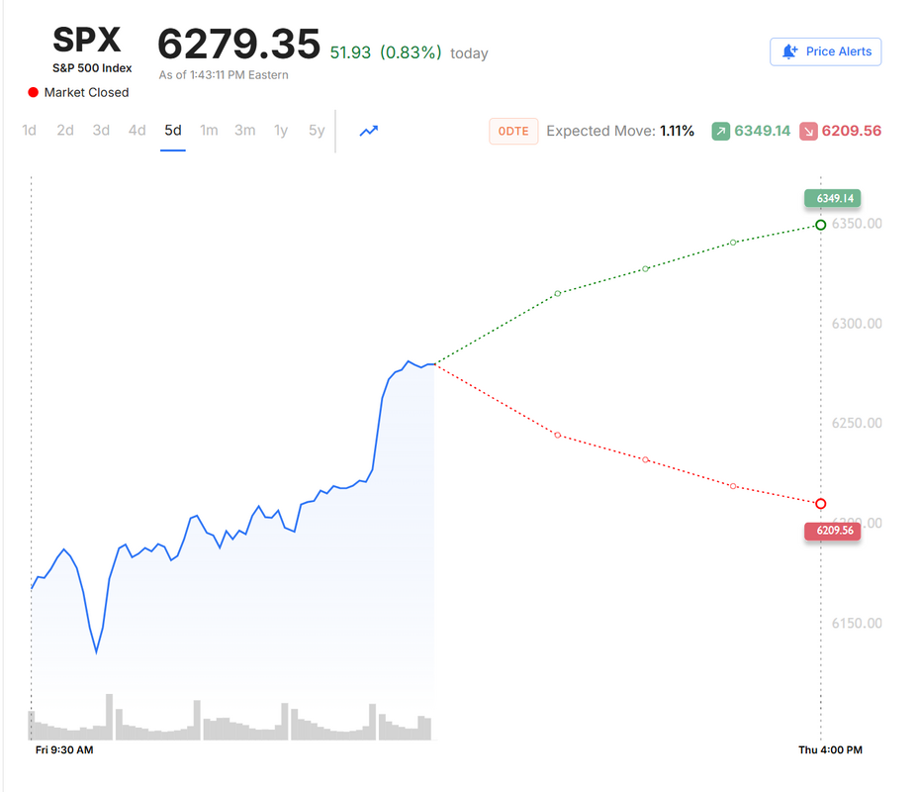Open Price Alerts
Viewport: 918px width, 792px height.
[x=825, y=51]
